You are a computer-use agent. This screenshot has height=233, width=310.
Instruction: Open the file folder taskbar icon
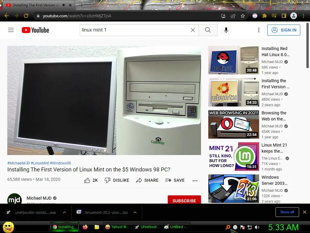(97, 227)
